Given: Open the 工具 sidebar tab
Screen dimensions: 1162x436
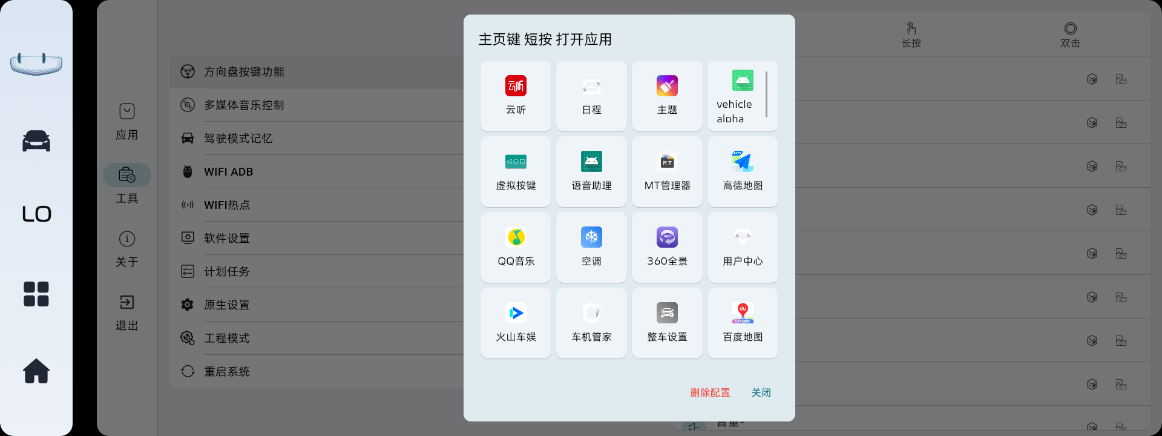Looking at the screenshot, I should pos(127,185).
